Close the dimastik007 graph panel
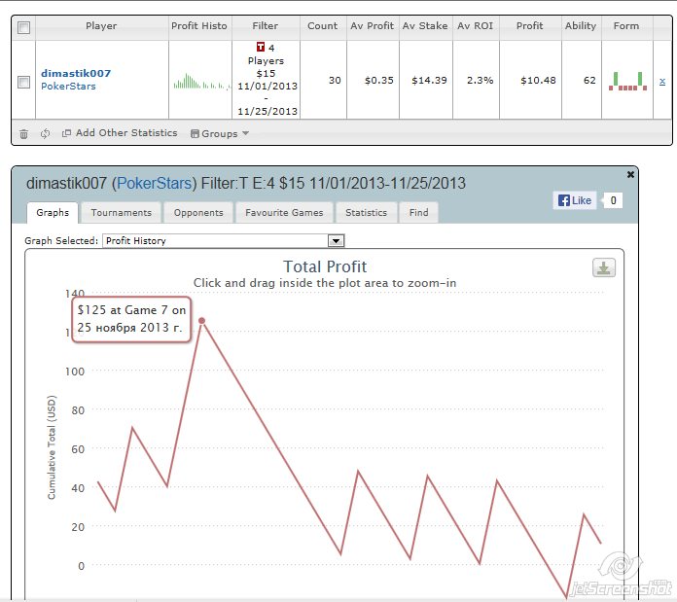This screenshot has height=602, width=677. click(x=630, y=175)
